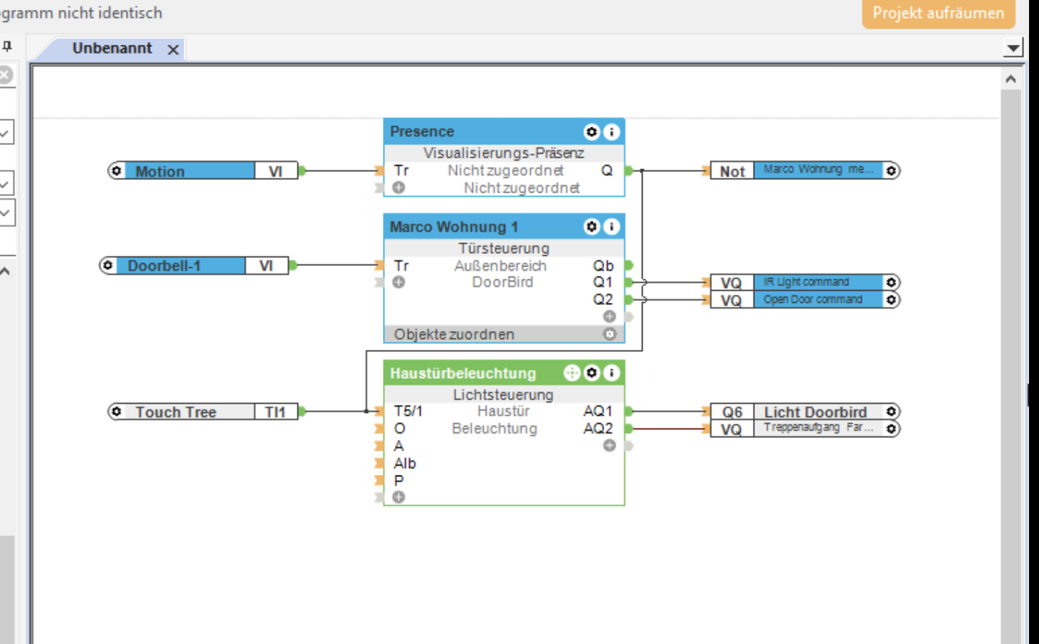The width and height of the screenshot is (1039, 644).
Task: Click gear on Objekte zuordnen row
Action: 610,334
